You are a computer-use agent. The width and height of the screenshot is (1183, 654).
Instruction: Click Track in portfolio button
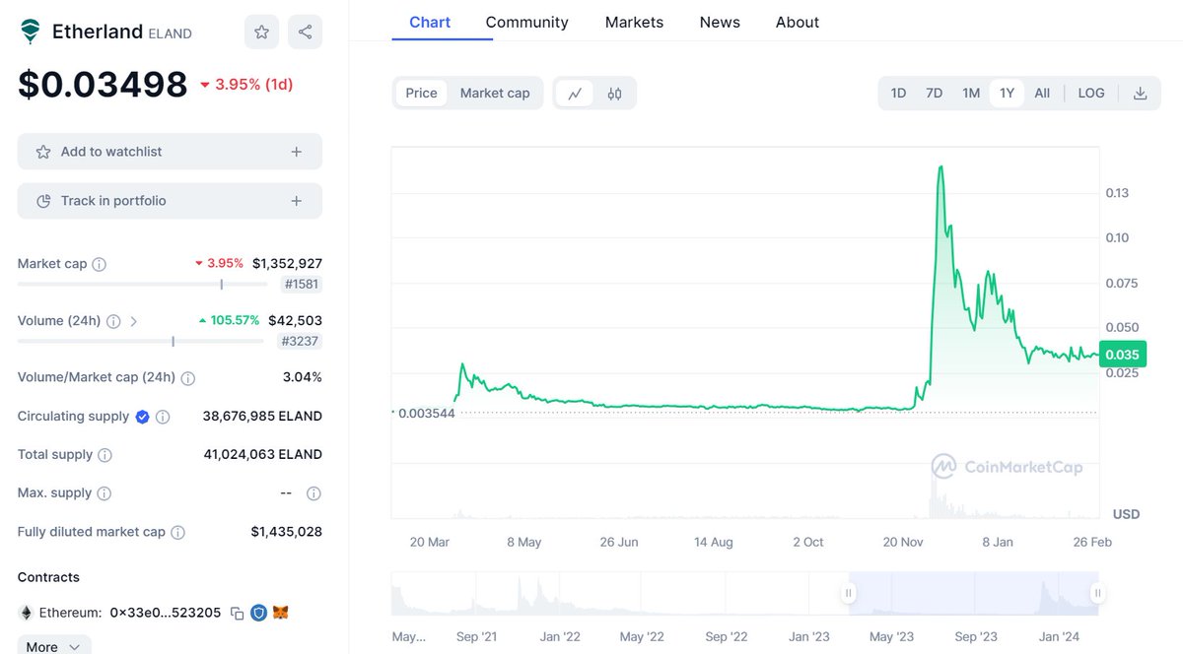170,201
